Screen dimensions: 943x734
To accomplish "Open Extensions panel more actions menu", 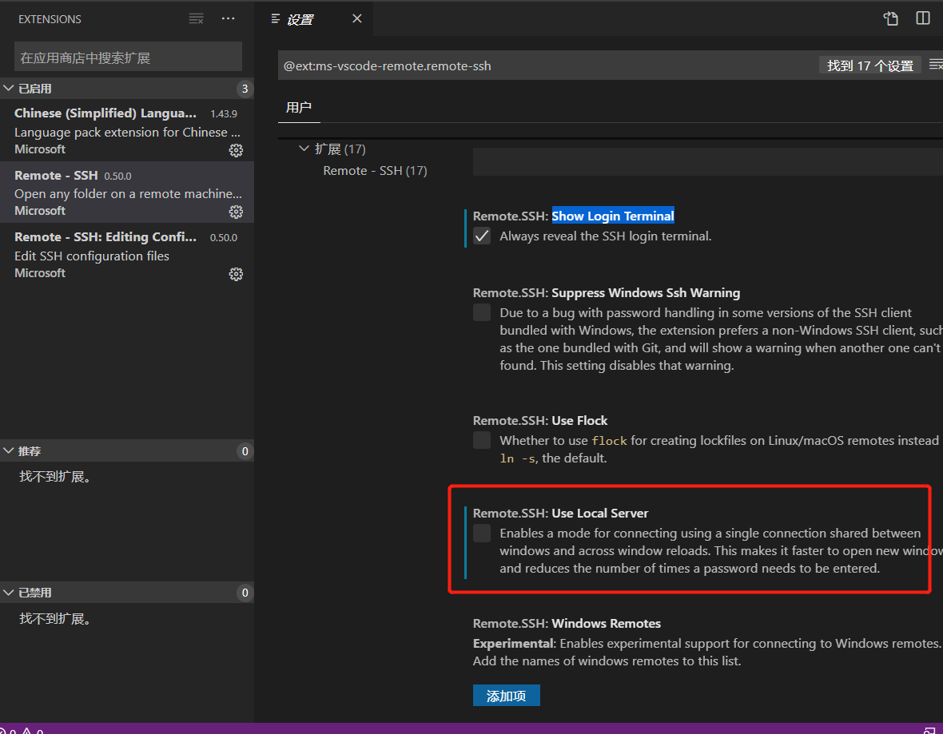I will 228,18.
